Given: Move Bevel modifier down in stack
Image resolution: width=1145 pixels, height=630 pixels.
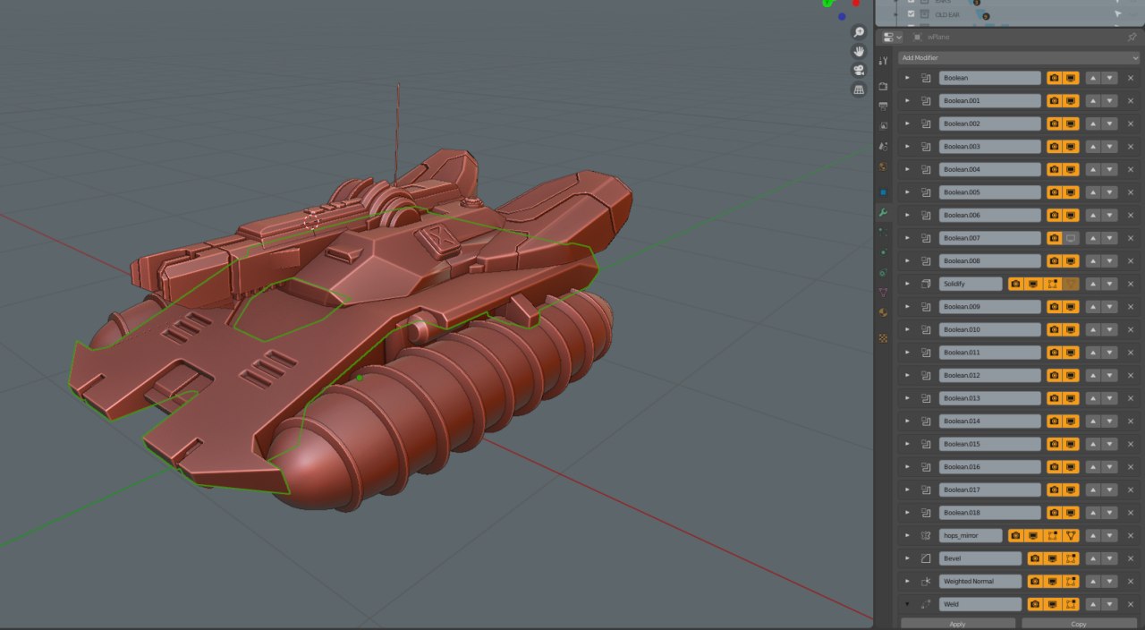Looking at the screenshot, I should coord(1110,558).
